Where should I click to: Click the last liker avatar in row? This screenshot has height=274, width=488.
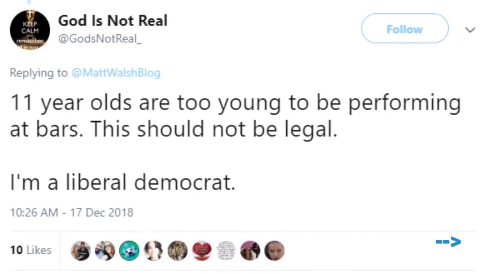(x=274, y=251)
